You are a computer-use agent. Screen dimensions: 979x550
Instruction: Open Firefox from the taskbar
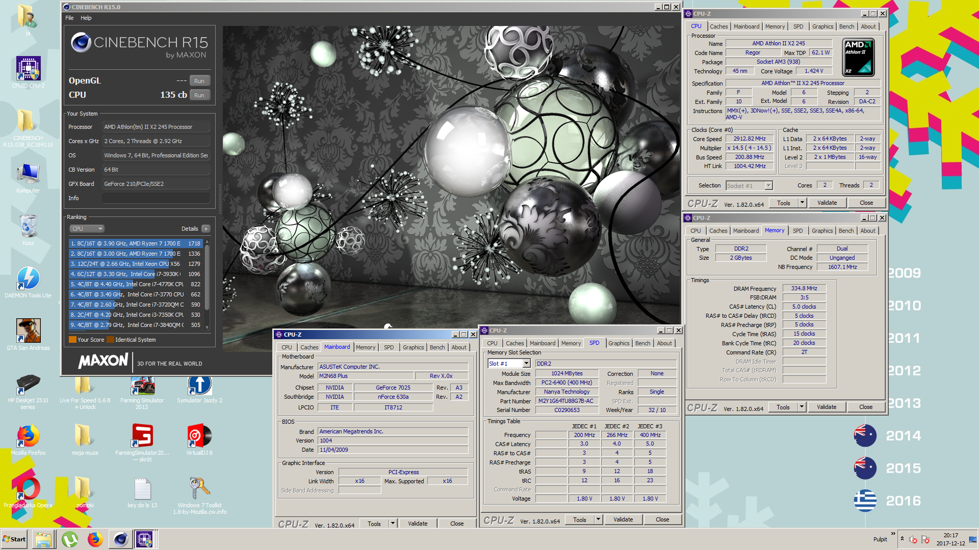pyautogui.click(x=95, y=539)
